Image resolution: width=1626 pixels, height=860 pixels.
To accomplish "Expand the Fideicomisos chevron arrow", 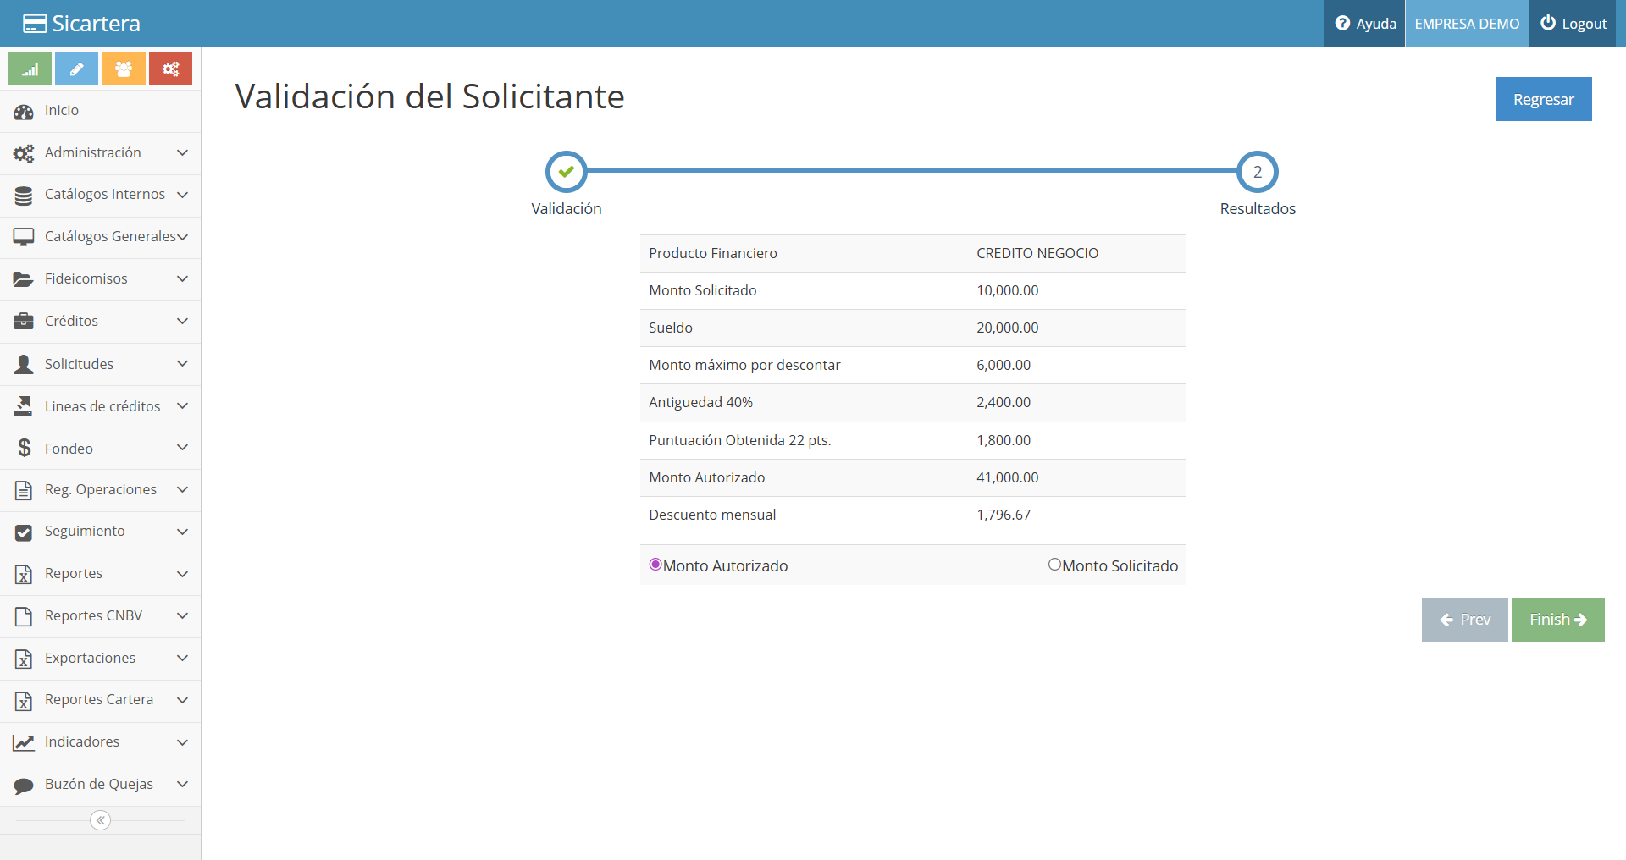I will (x=182, y=278).
